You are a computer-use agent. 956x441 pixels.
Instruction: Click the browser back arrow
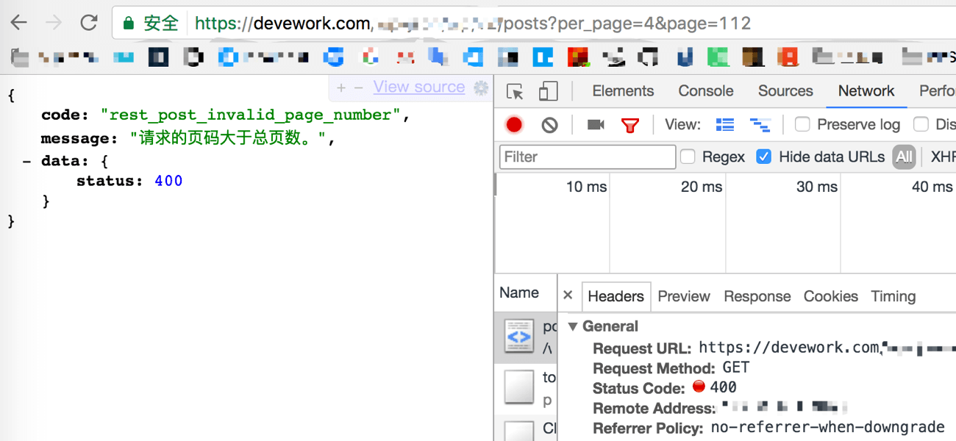pyautogui.click(x=19, y=23)
